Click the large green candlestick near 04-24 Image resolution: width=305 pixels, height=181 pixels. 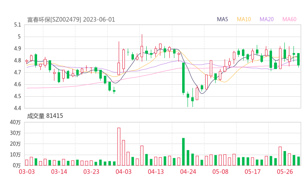[183, 78]
